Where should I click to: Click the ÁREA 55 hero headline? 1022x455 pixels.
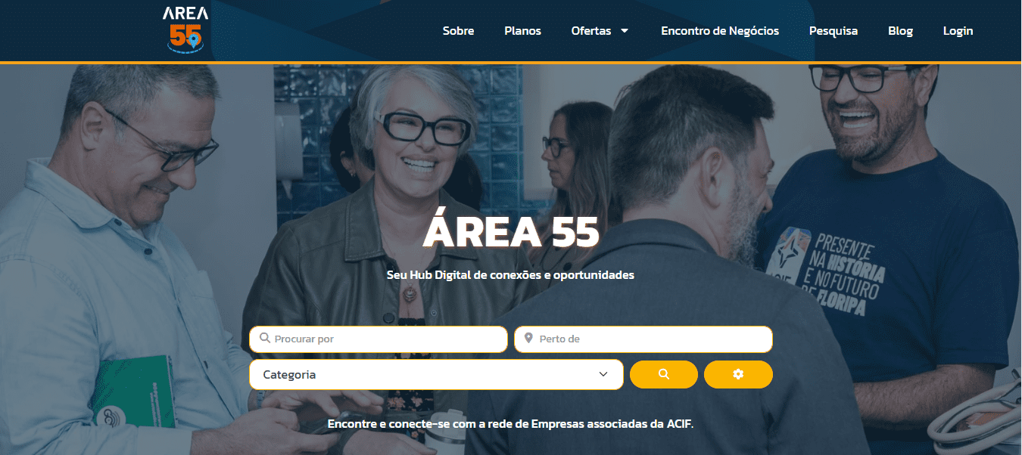click(x=511, y=231)
